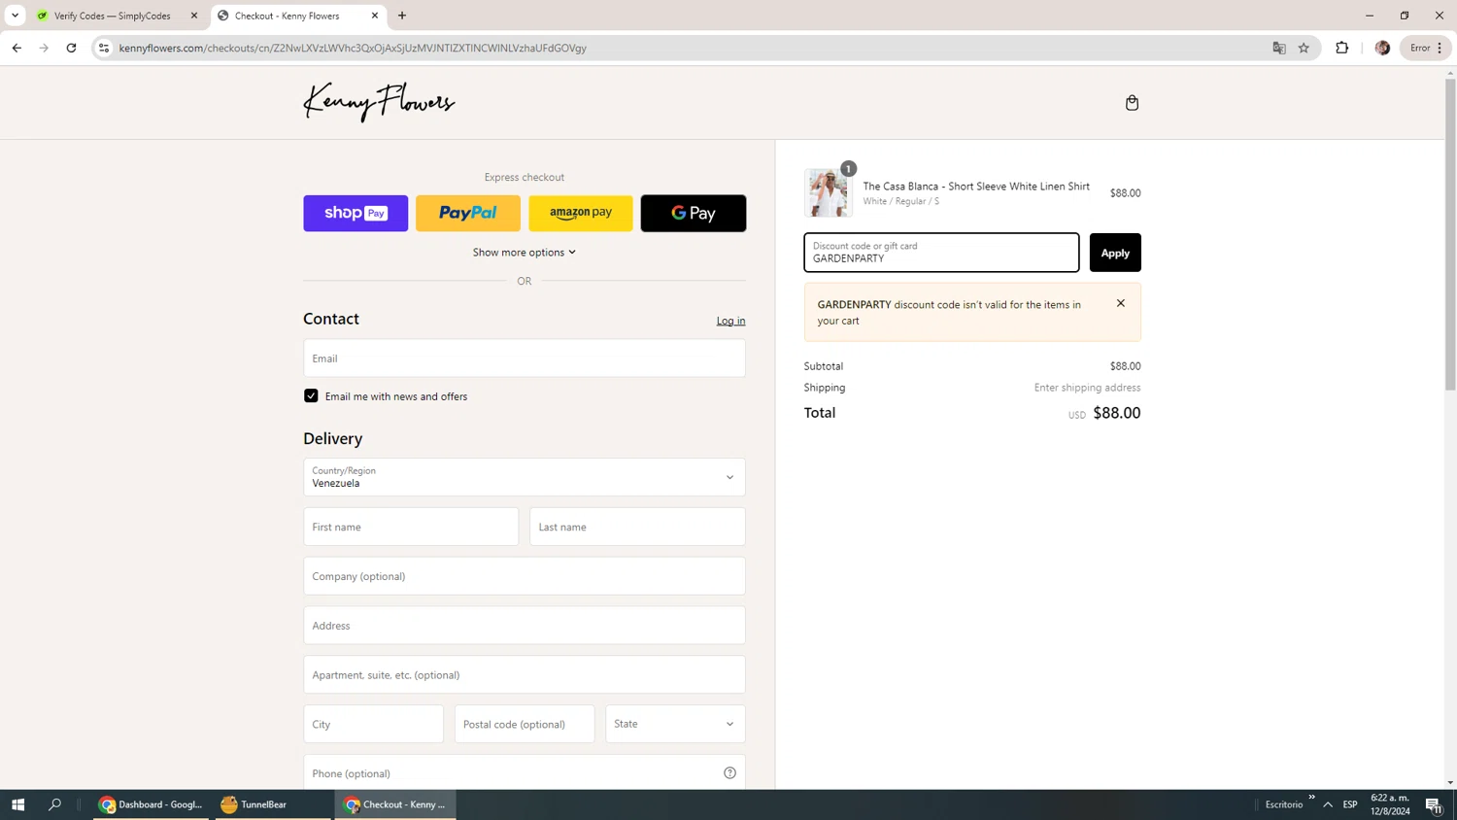Click the phone field help icon
Viewport: 1457px width, 820px height.
point(729,773)
